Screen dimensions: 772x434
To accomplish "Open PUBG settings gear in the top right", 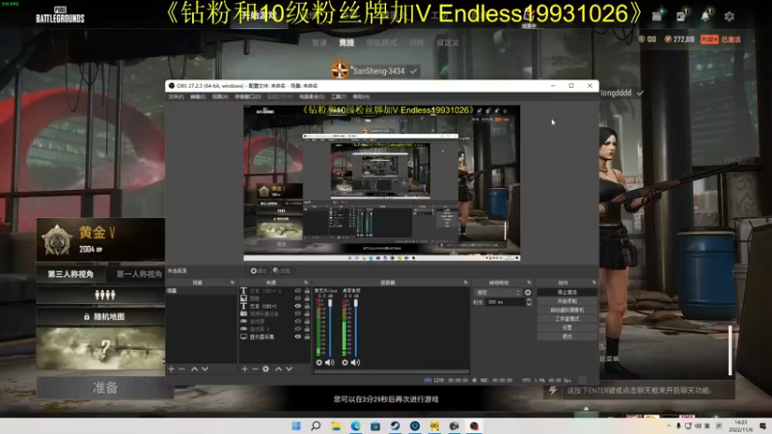I will 730,16.
